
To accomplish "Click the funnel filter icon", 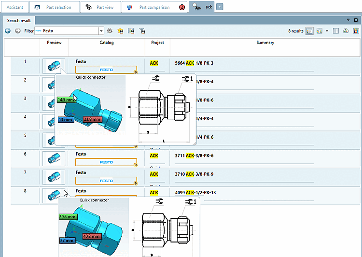I will pos(142,31).
